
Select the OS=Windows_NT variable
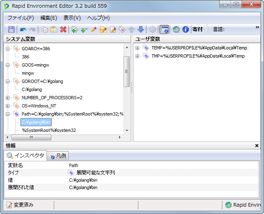coord(39,106)
